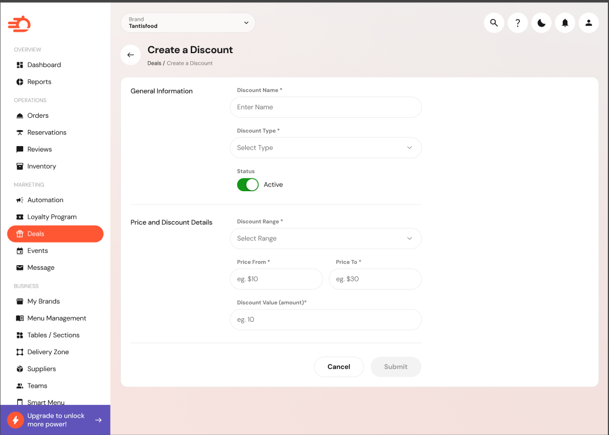Click the Inventory box icon
Viewport: 609px width, 435px height.
coord(20,166)
